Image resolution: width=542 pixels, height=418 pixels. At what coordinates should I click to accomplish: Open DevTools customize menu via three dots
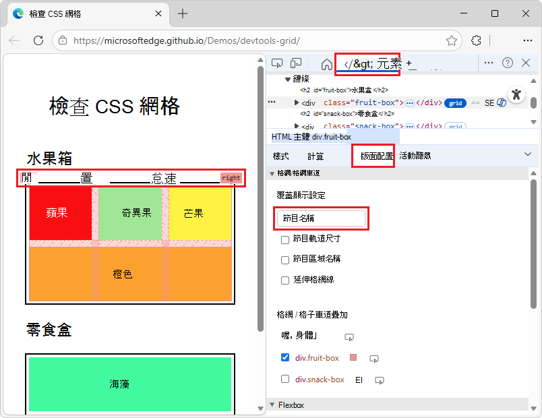tap(489, 62)
